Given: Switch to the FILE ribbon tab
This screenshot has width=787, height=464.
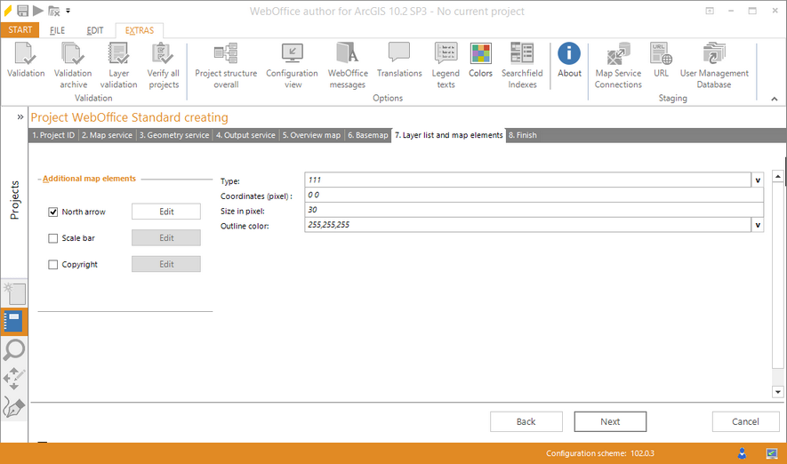Looking at the screenshot, I should tap(57, 30).
